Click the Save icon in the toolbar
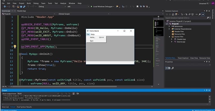This screenshot has width=215, height=111. coord(21,7)
